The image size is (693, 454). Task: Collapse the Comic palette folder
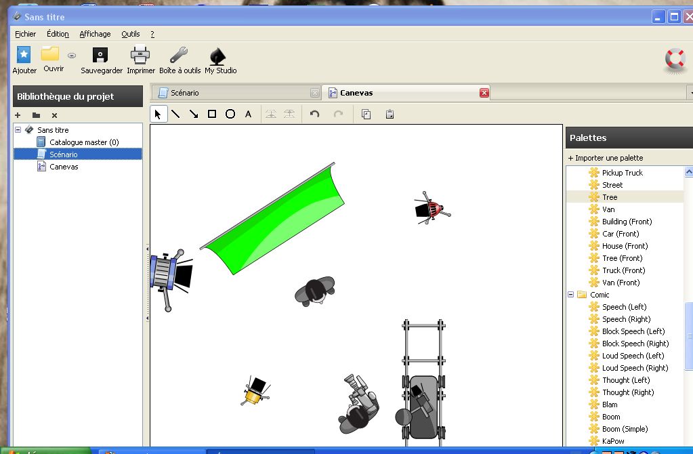(570, 294)
